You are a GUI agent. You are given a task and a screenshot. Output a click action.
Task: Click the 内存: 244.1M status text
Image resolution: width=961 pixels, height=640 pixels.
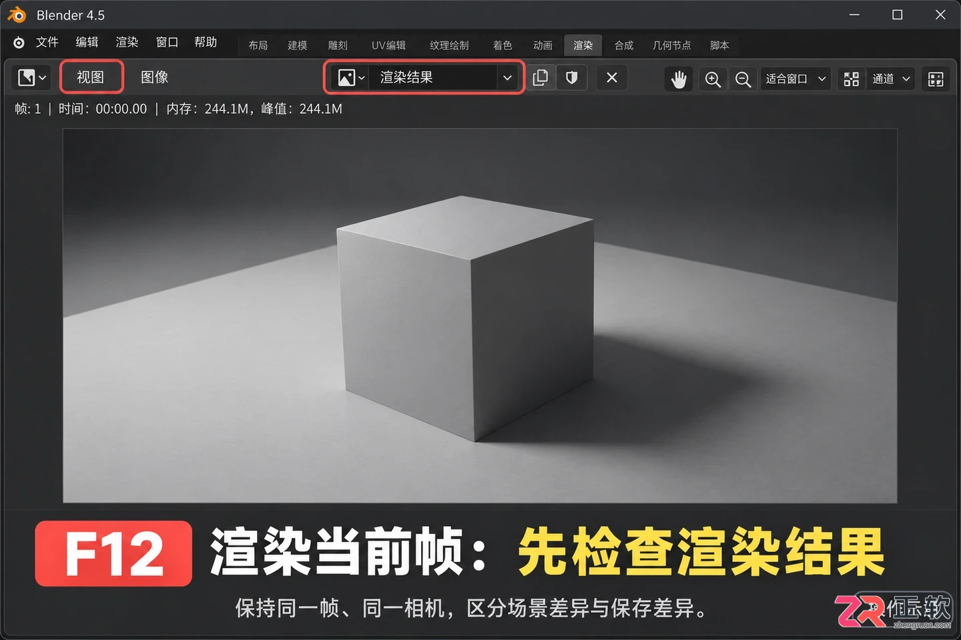[208, 109]
